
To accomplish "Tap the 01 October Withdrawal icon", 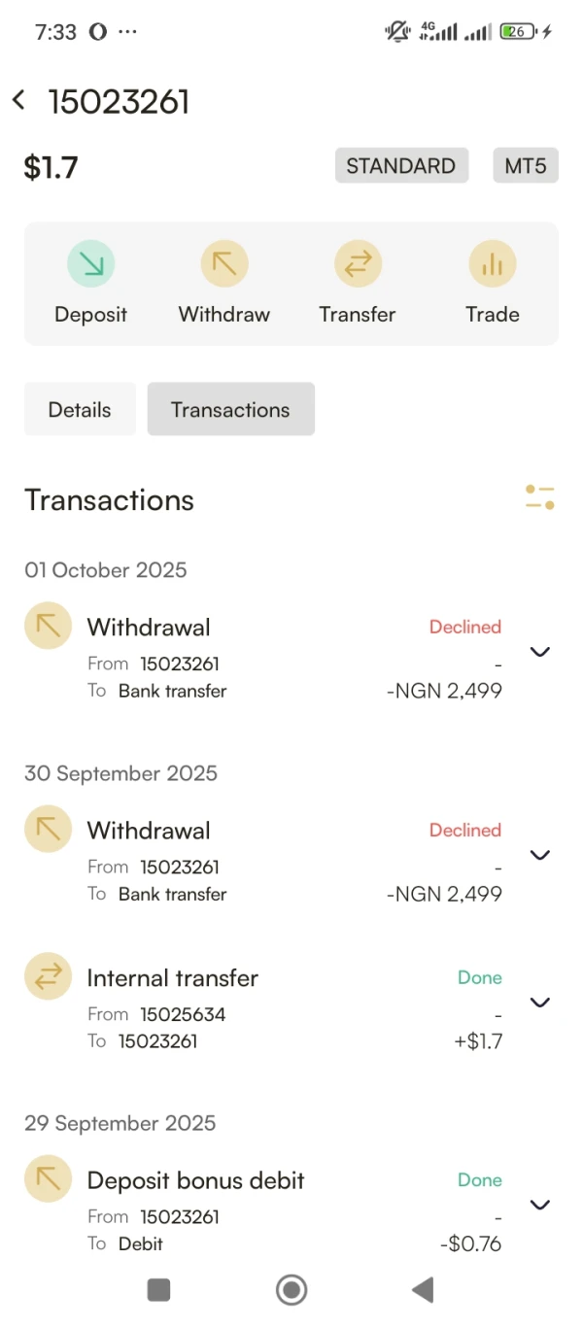I will pos(48,627).
